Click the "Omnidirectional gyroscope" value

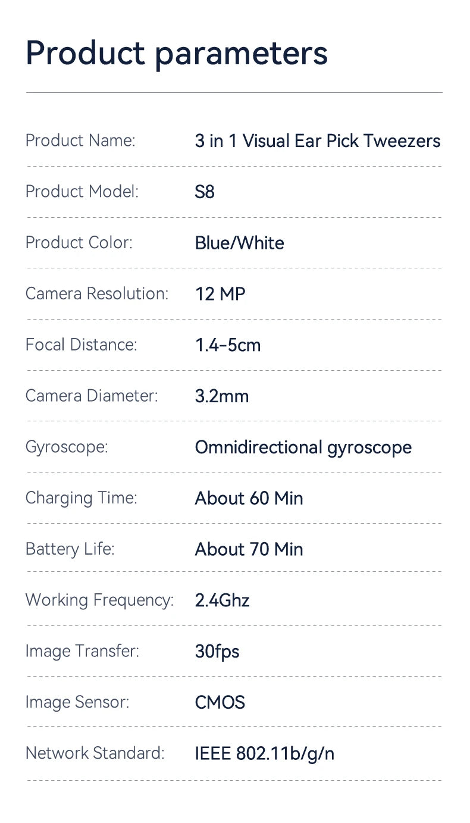pyautogui.click(x=303, y=448)
